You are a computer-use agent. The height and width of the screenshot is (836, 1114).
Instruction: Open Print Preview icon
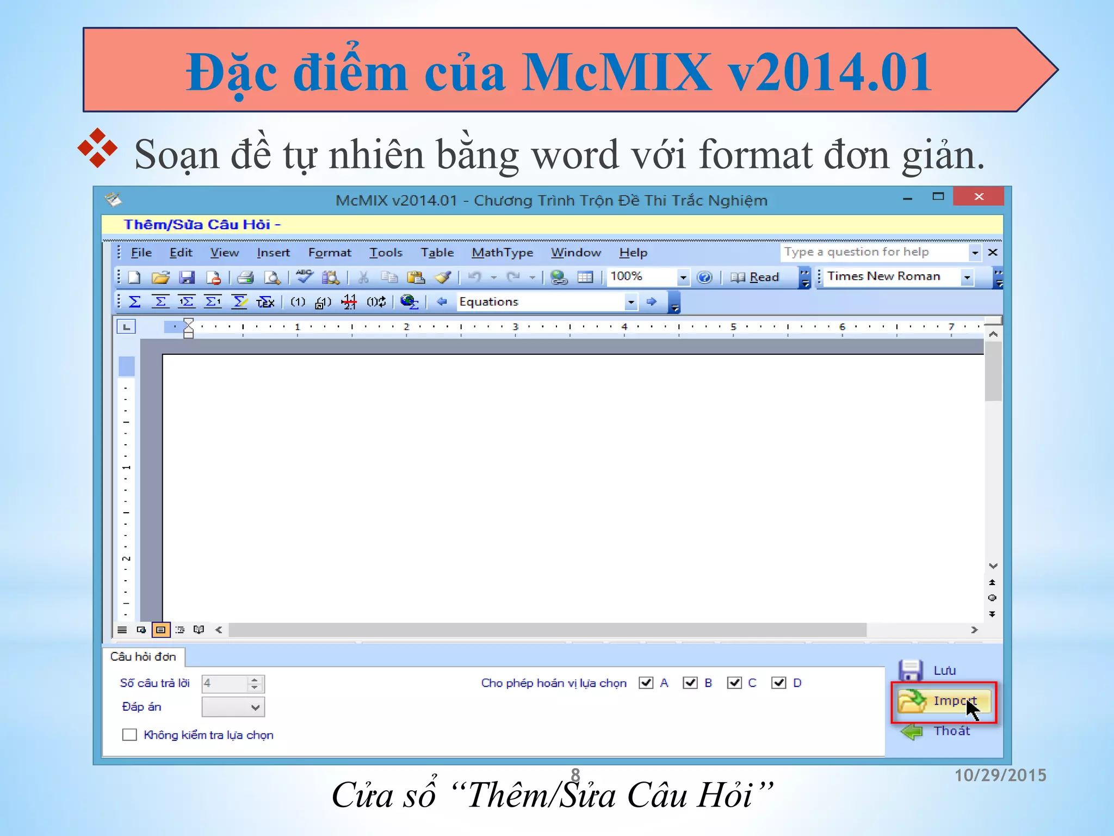click(272, 278)
